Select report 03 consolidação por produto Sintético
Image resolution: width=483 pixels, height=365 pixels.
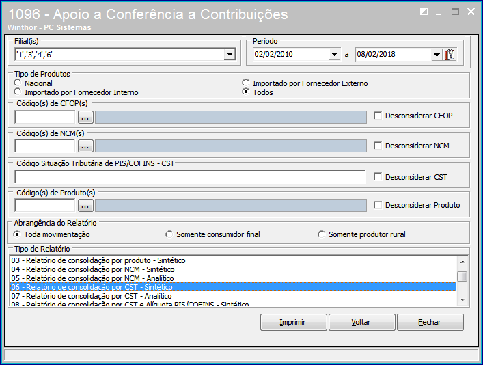click(233, 260)
